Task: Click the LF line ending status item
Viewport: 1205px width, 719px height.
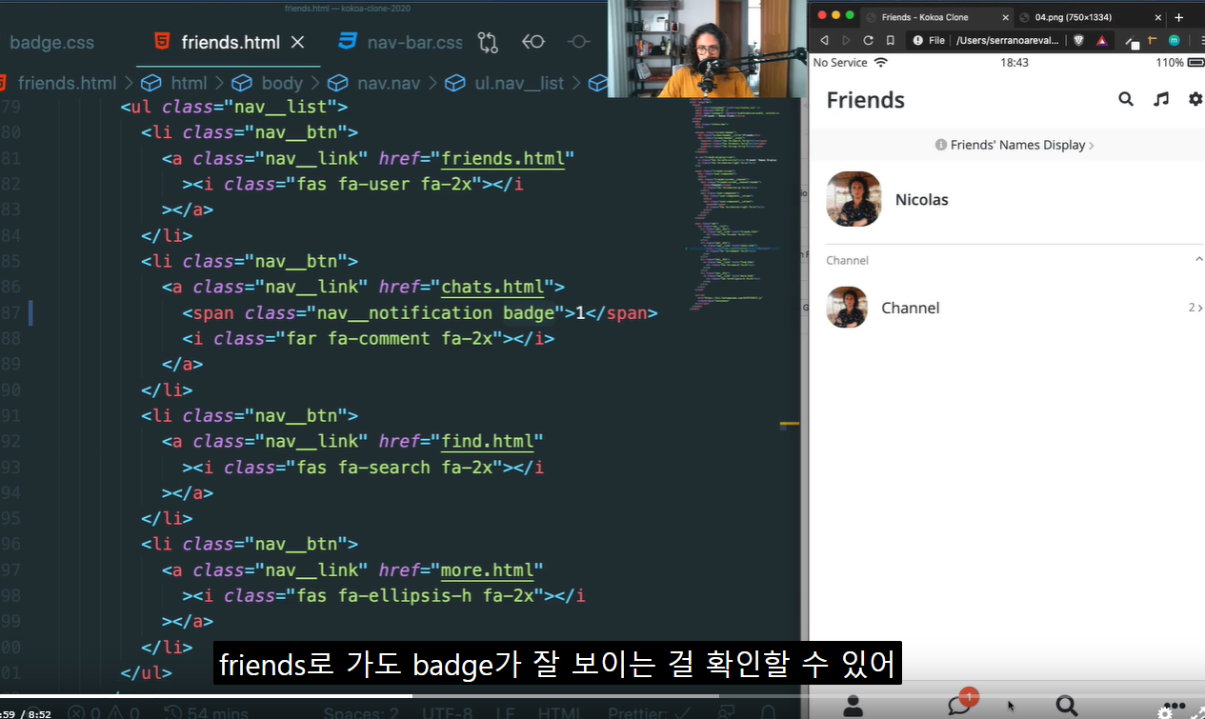Action: click(505, 712)
